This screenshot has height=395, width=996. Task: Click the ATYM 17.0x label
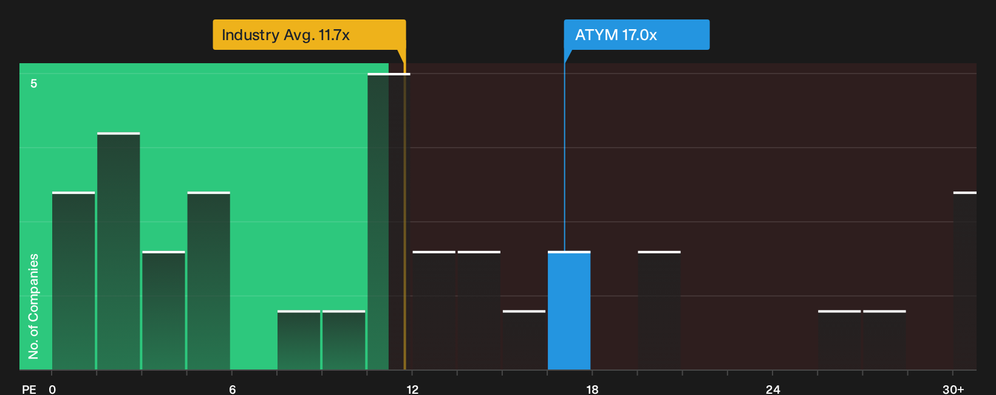(x=636, y=35)
